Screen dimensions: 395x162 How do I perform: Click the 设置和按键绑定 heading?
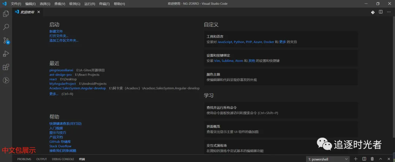(x=218, y=55)
